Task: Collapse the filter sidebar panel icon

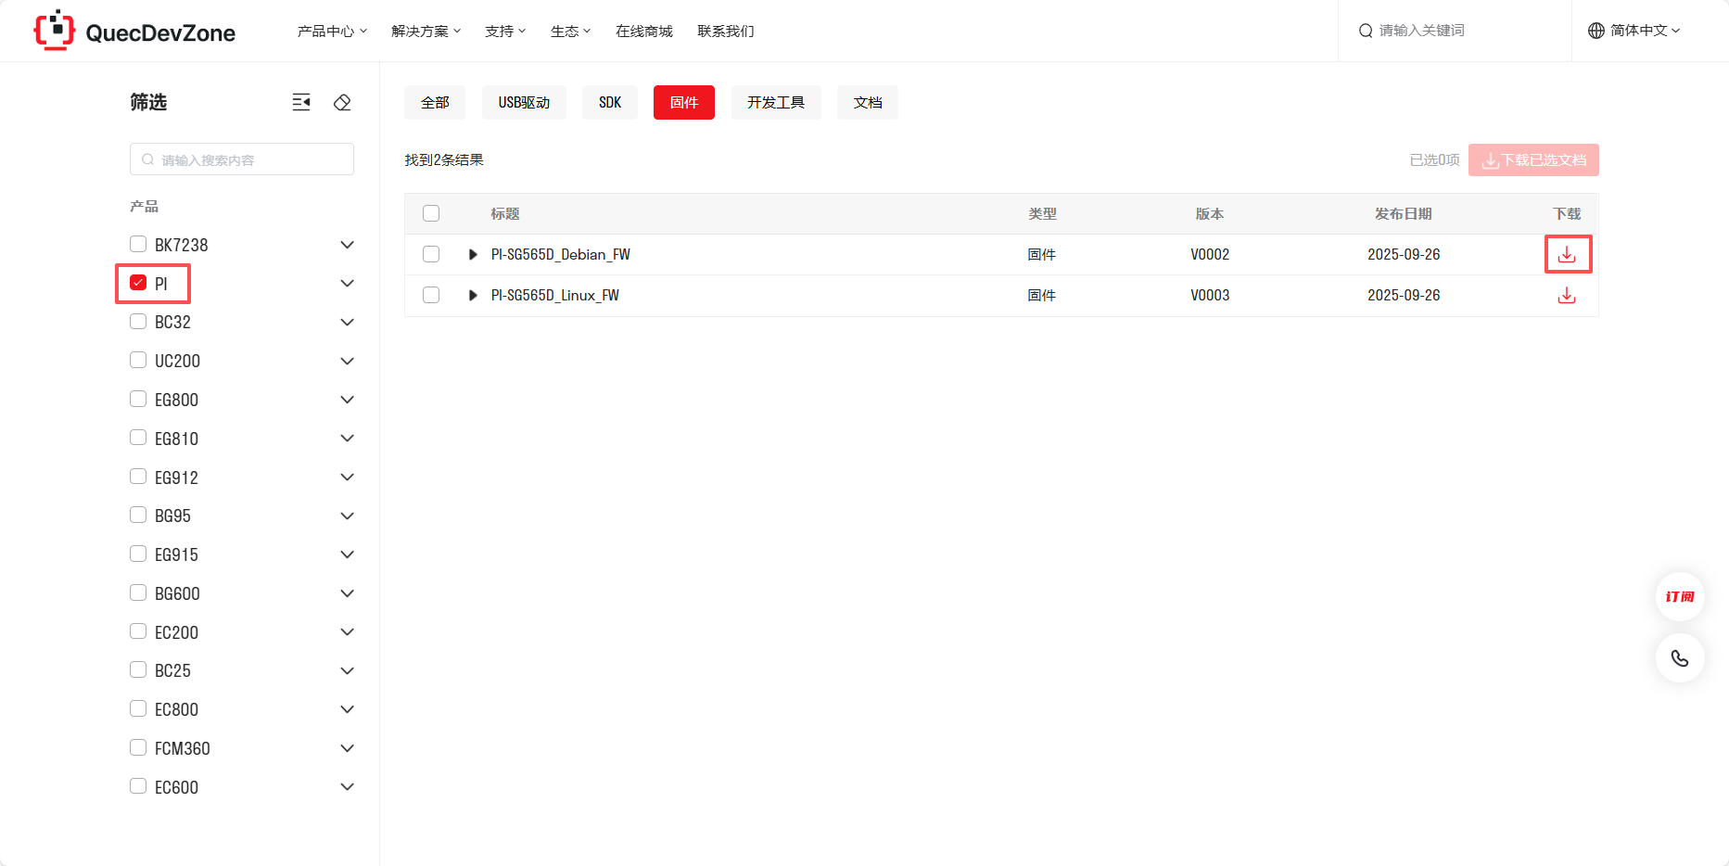Action: pos(301,102)
